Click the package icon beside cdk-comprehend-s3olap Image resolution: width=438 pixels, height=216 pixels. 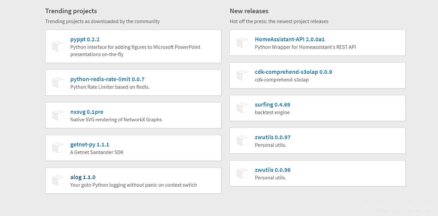pyautogui.click(x=242, y=75)
